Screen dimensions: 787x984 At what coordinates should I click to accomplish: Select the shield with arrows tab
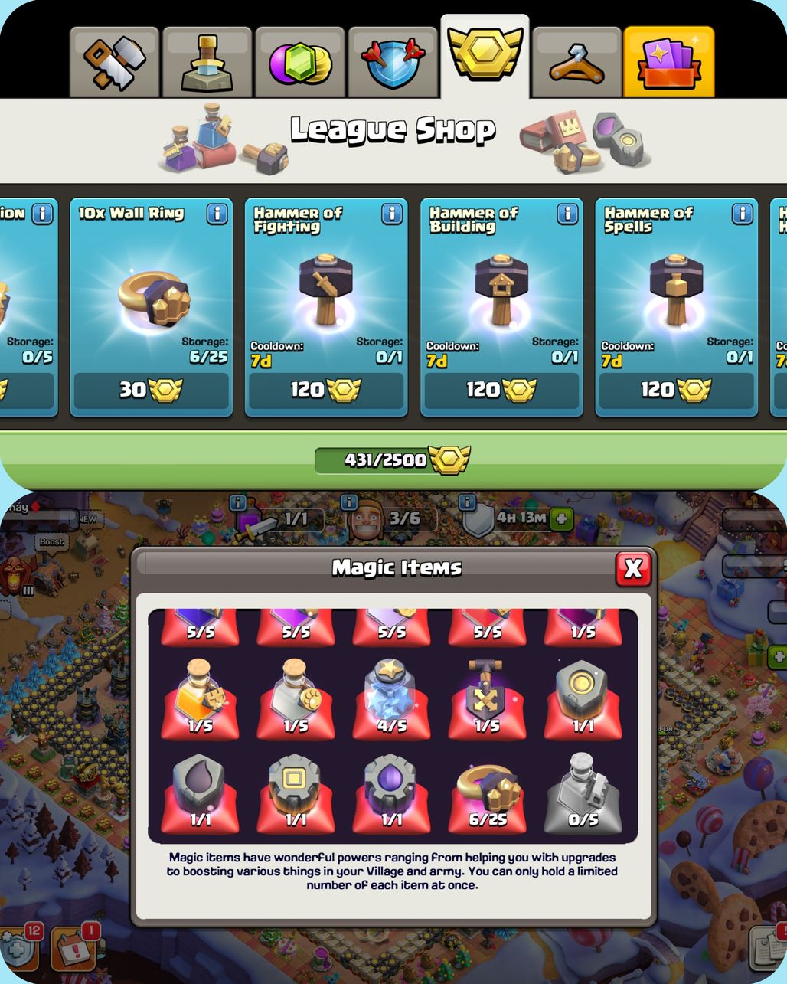[x=393, y=62]
